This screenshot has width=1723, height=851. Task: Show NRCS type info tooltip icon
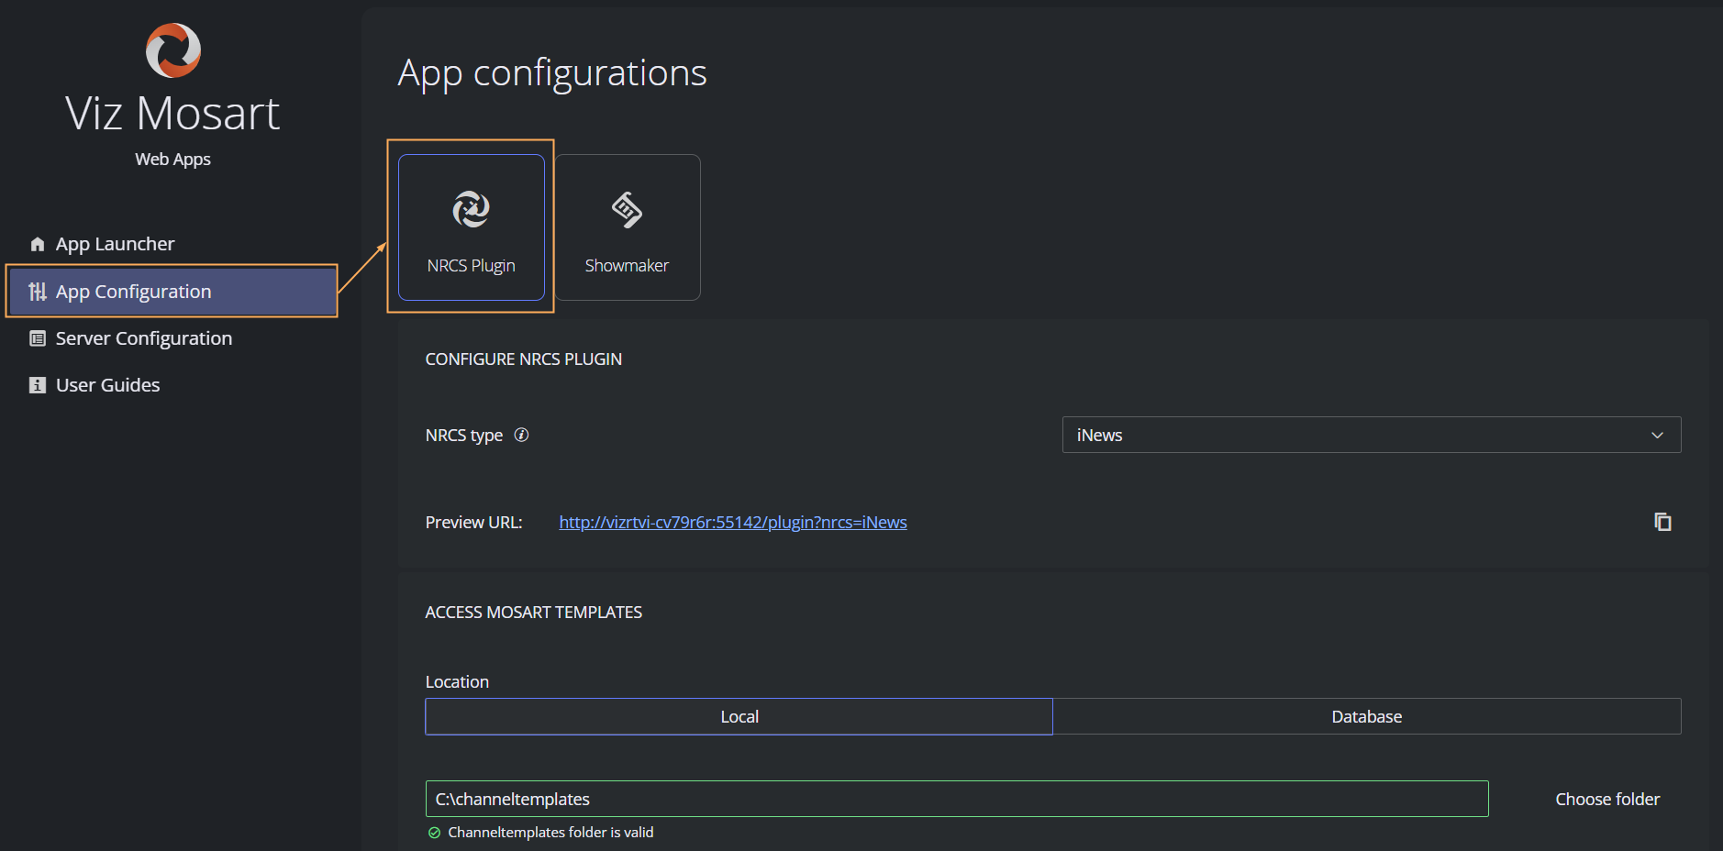(x=521, y=435)
